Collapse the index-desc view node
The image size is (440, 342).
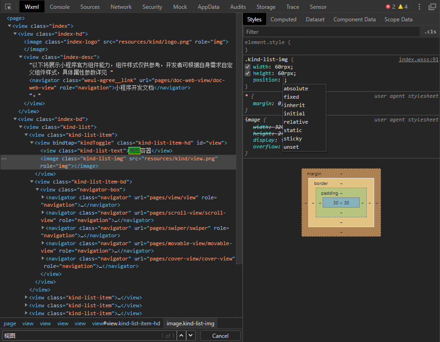pyautogui.click(x=21, y=57)
